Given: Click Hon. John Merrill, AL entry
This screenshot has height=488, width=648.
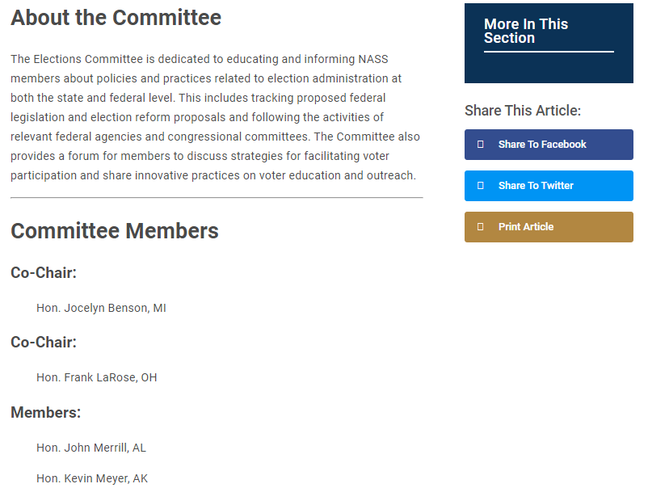Looking at the screenshot, I should [91, 448].
